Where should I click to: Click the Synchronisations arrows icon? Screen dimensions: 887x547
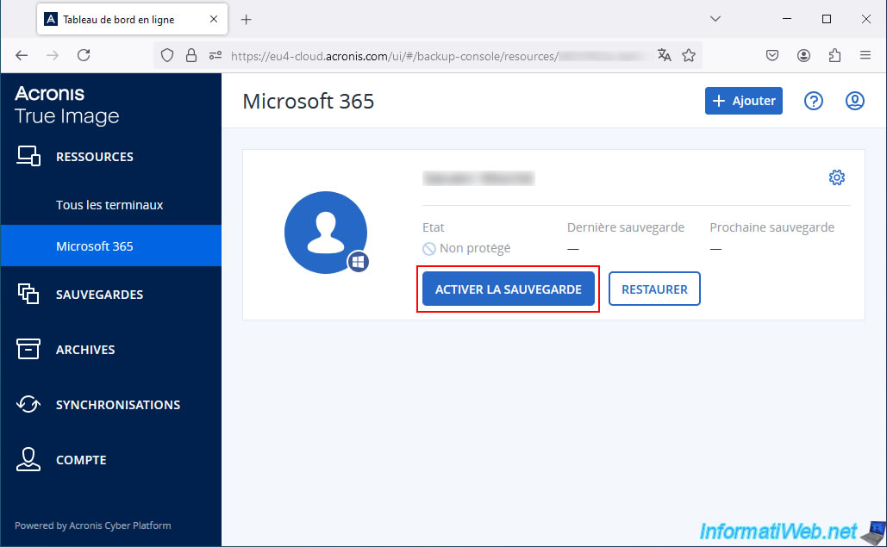point(28,405)
